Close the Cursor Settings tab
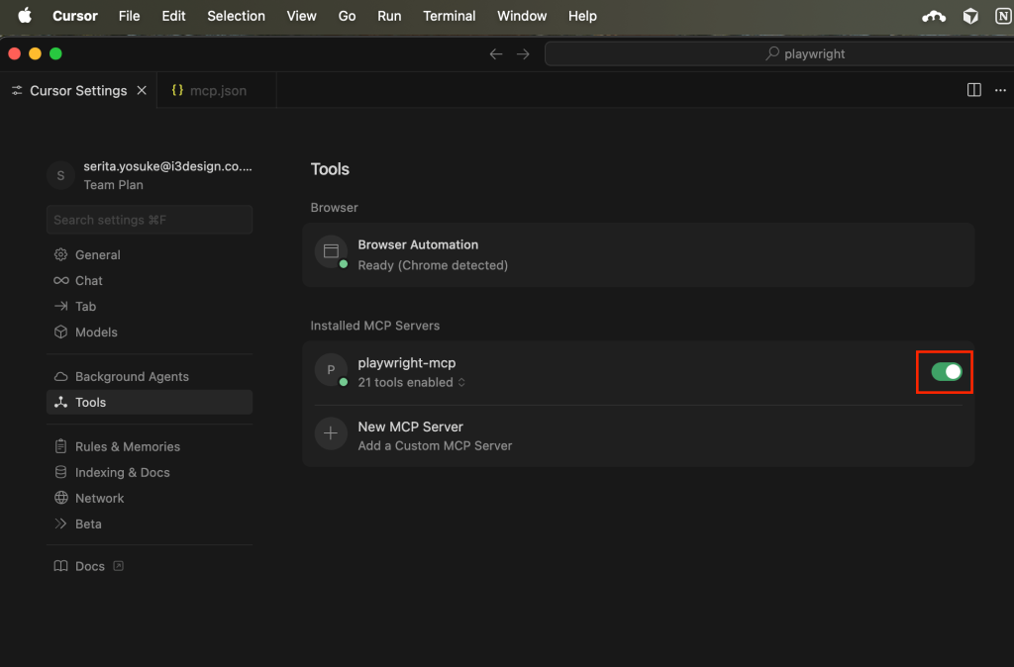 pyautogui.click(x=142, y=90)
